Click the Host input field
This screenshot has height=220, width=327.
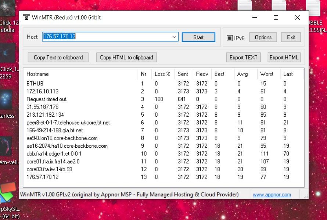coord(107,37)
